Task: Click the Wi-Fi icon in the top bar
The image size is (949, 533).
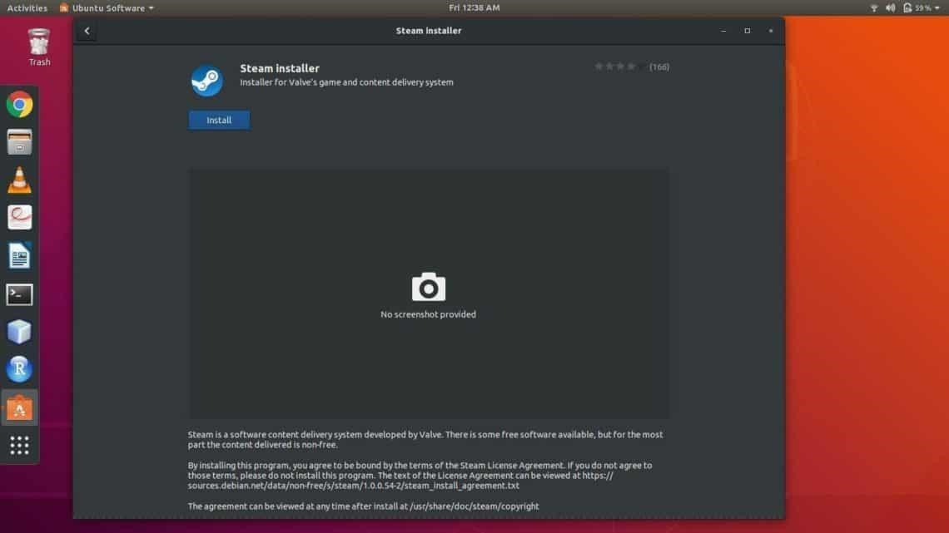Action: (874, 7)
